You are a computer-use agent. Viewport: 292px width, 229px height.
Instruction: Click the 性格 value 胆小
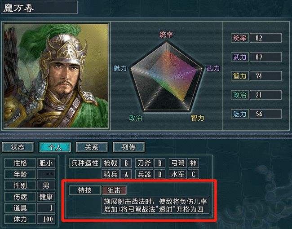(x=46, y=163)
